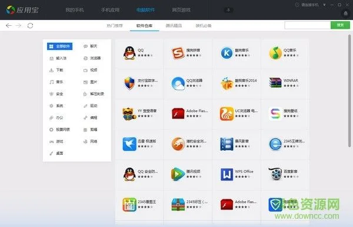This screenshot has height=227, width=353.
Task: Open the WinRAR books icon
Action: coord(275,83)
